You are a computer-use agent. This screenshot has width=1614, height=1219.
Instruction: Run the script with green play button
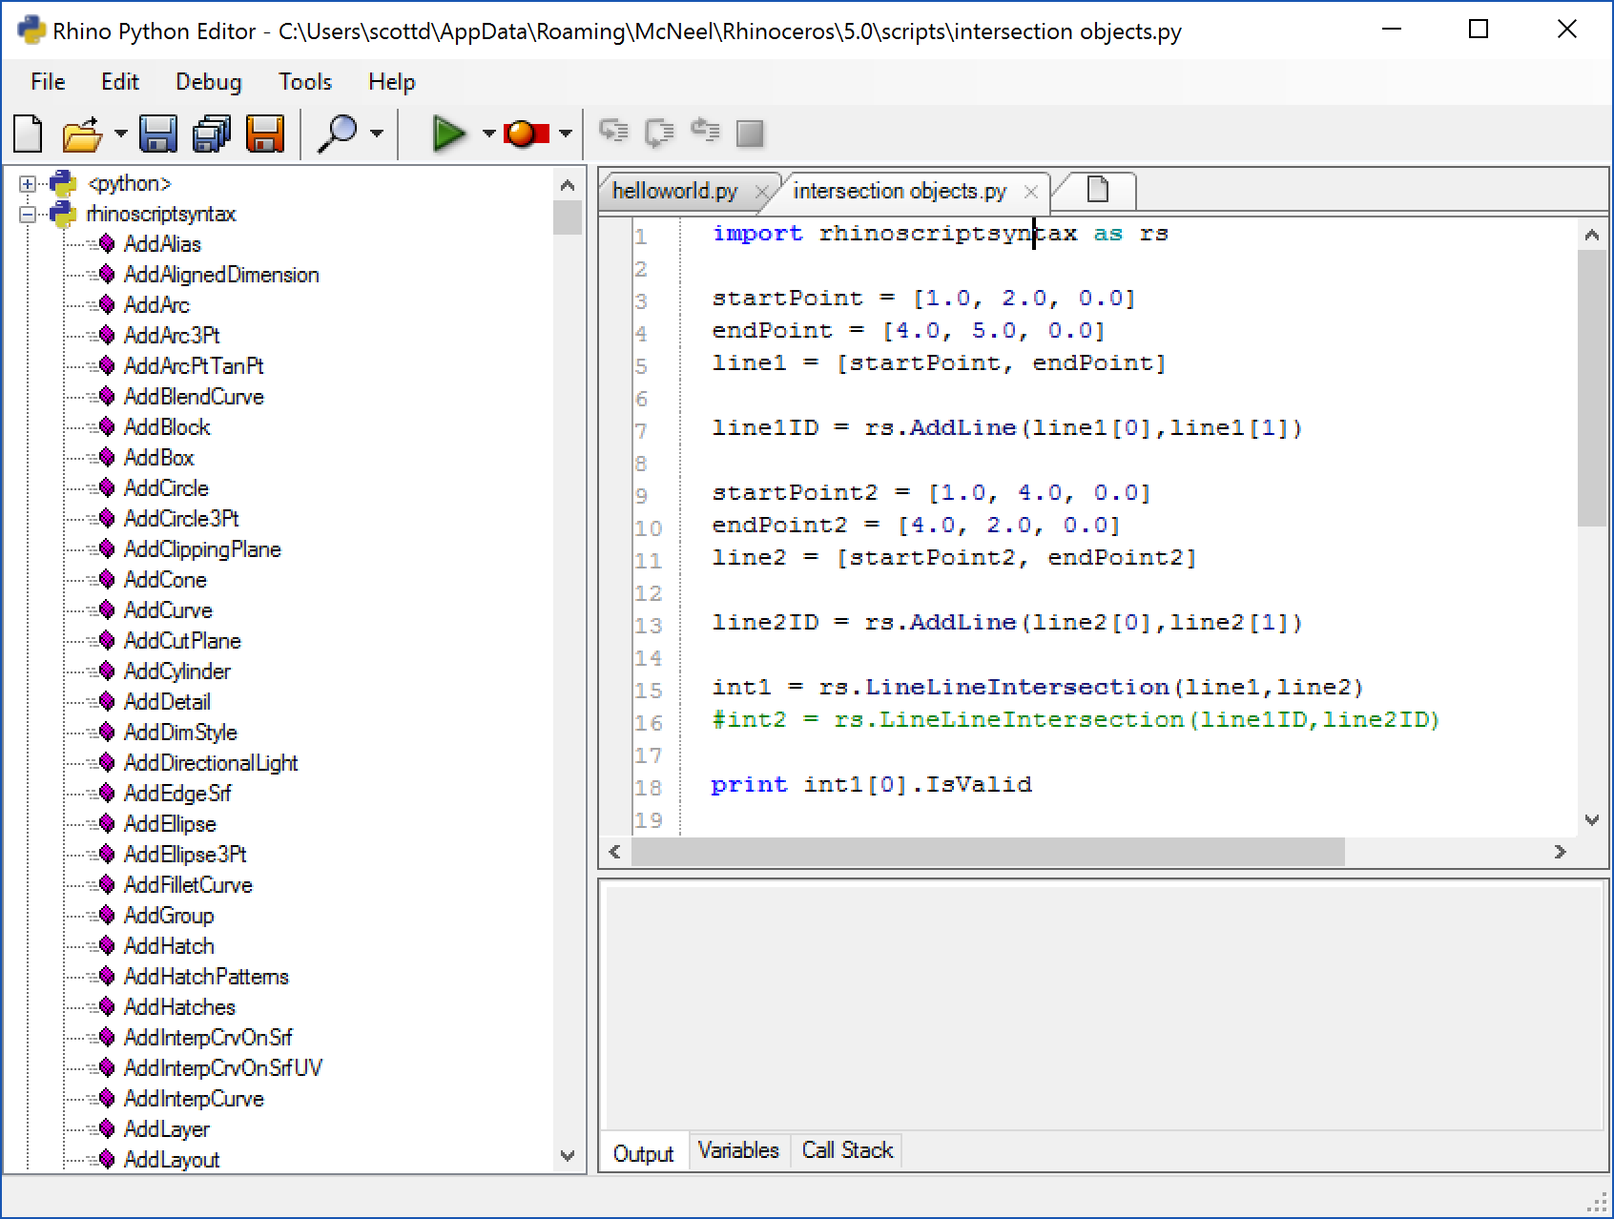[447, 134]
